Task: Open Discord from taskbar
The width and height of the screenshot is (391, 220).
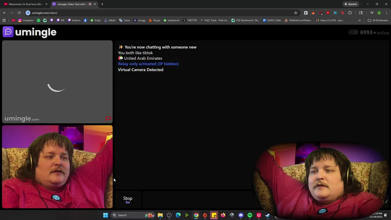Action: [x=241, y=215]
